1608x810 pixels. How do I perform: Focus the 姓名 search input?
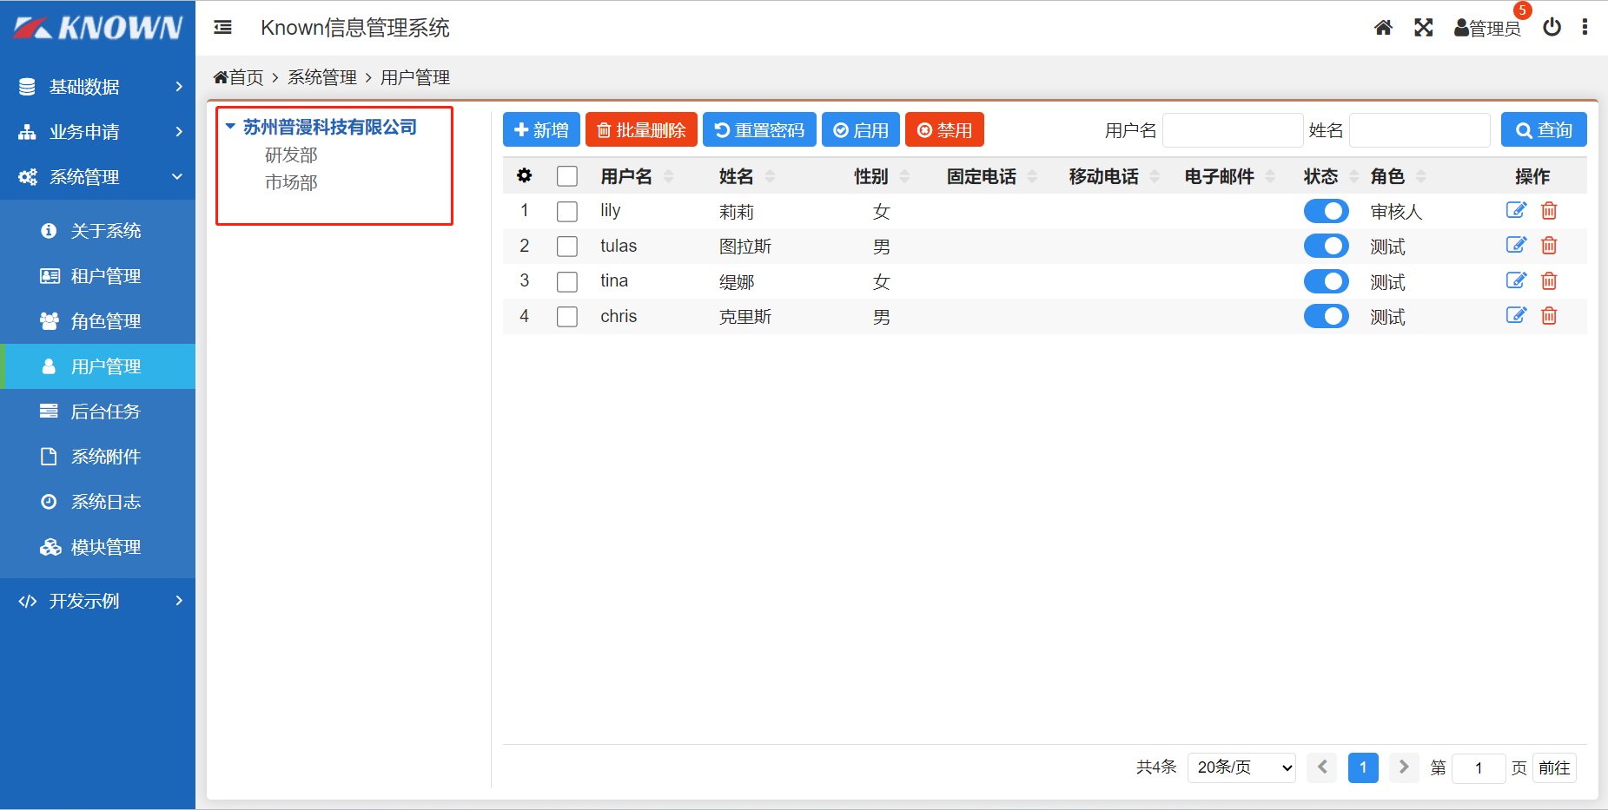[x=1419, y=130]
